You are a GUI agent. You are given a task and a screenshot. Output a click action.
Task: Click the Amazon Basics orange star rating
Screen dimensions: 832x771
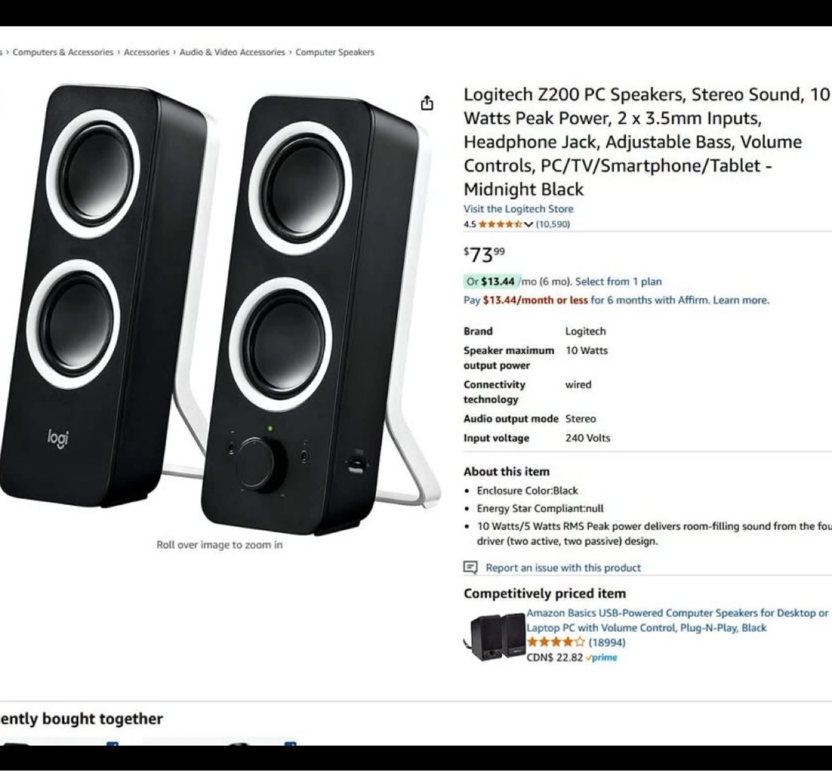coord(556,642)
